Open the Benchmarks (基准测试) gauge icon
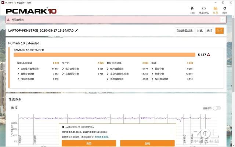235x147 pixels. (204, 8)
